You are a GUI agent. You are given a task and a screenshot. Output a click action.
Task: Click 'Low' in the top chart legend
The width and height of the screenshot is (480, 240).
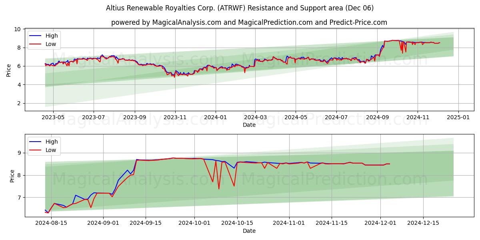(x=51, y=44)
